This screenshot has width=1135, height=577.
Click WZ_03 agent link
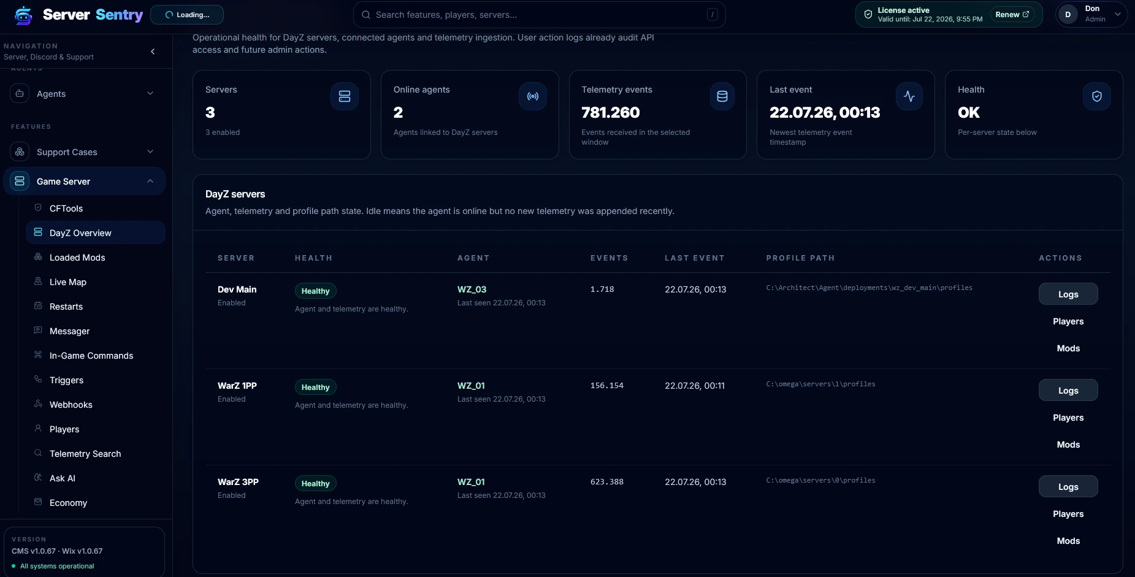472,289
